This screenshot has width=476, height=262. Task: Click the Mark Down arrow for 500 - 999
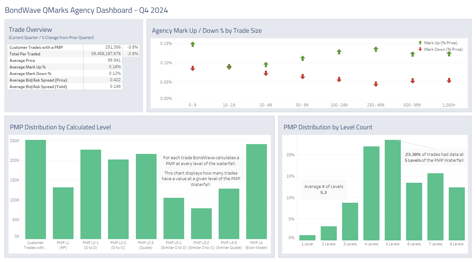point(413,81)
